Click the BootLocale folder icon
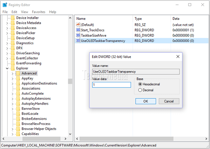 18,114
